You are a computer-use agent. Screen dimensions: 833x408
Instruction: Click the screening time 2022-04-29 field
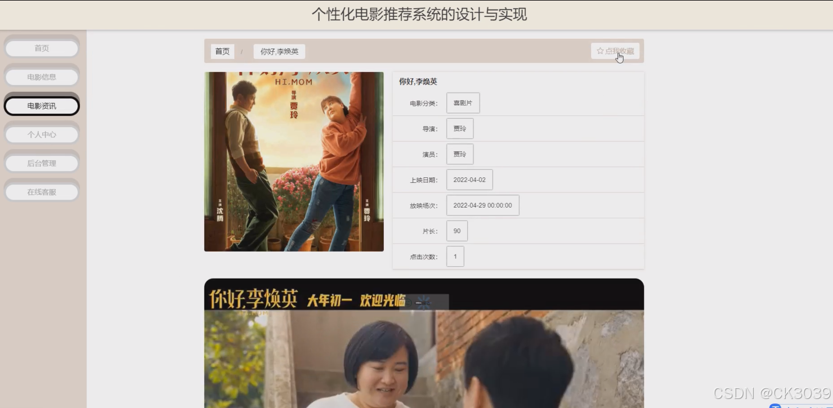483,205
